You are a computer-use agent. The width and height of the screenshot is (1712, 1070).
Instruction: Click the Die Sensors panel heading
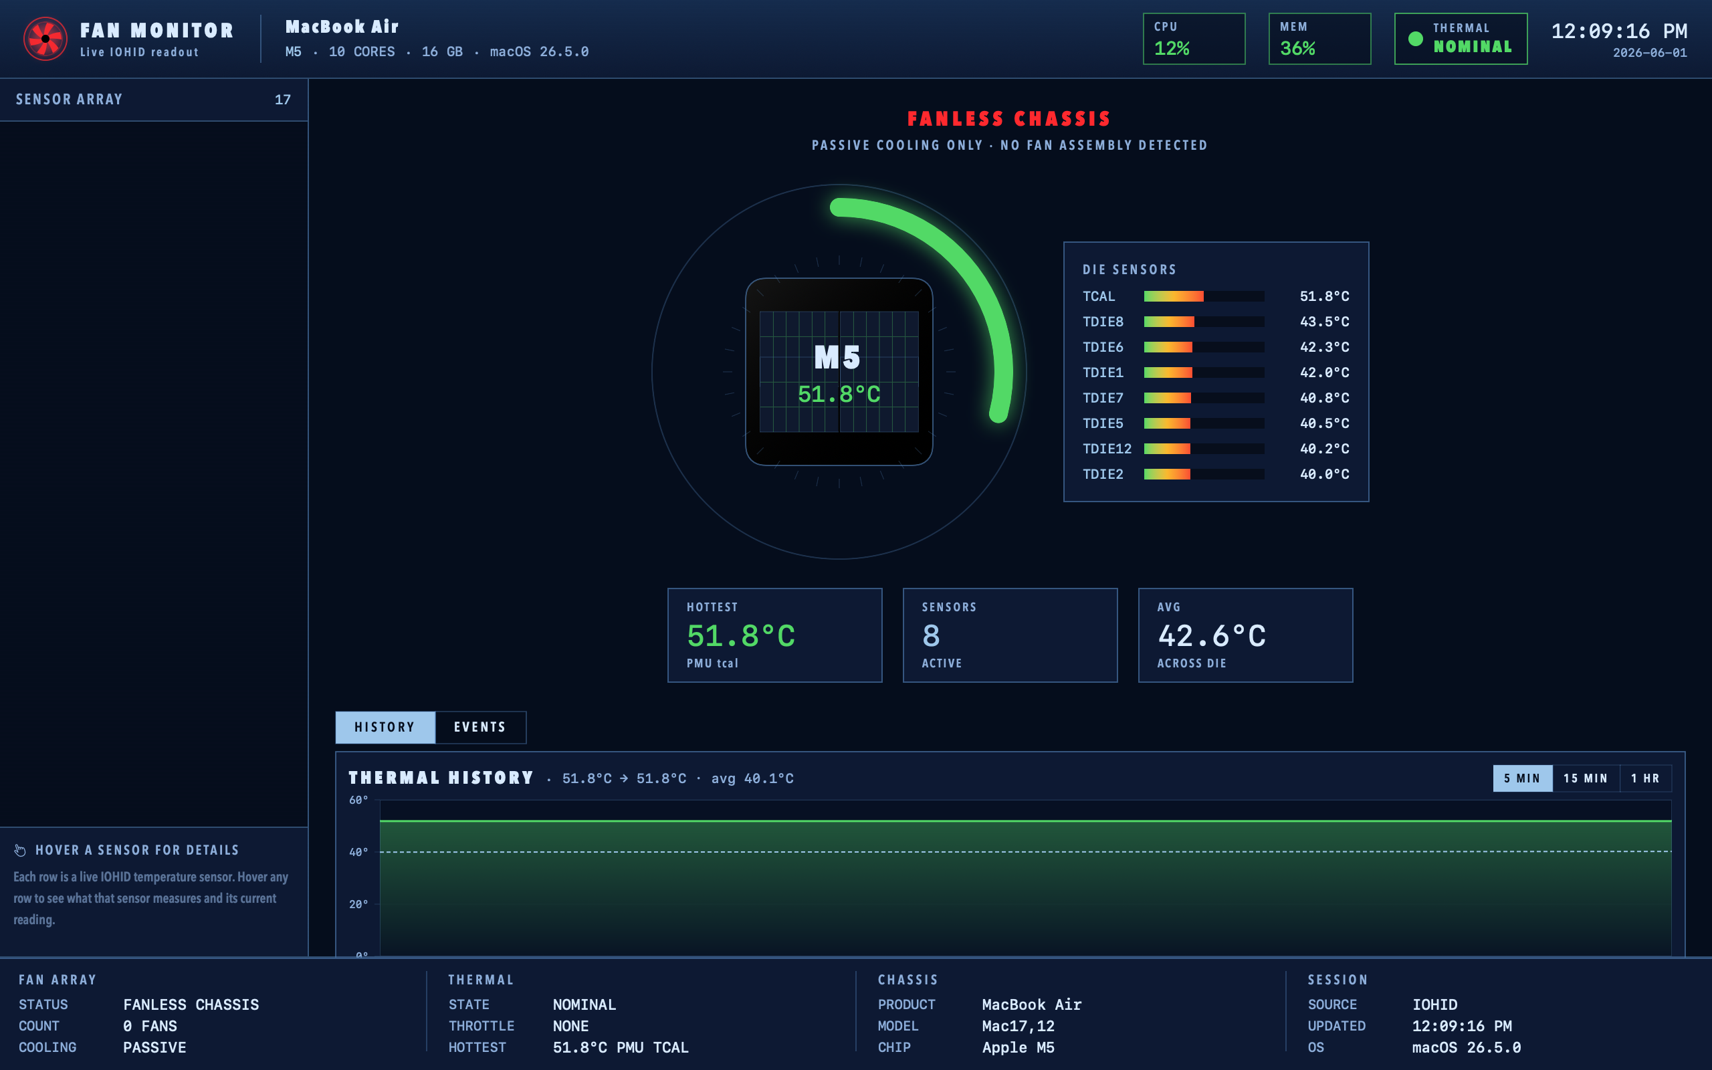[x=1130, y=270]
